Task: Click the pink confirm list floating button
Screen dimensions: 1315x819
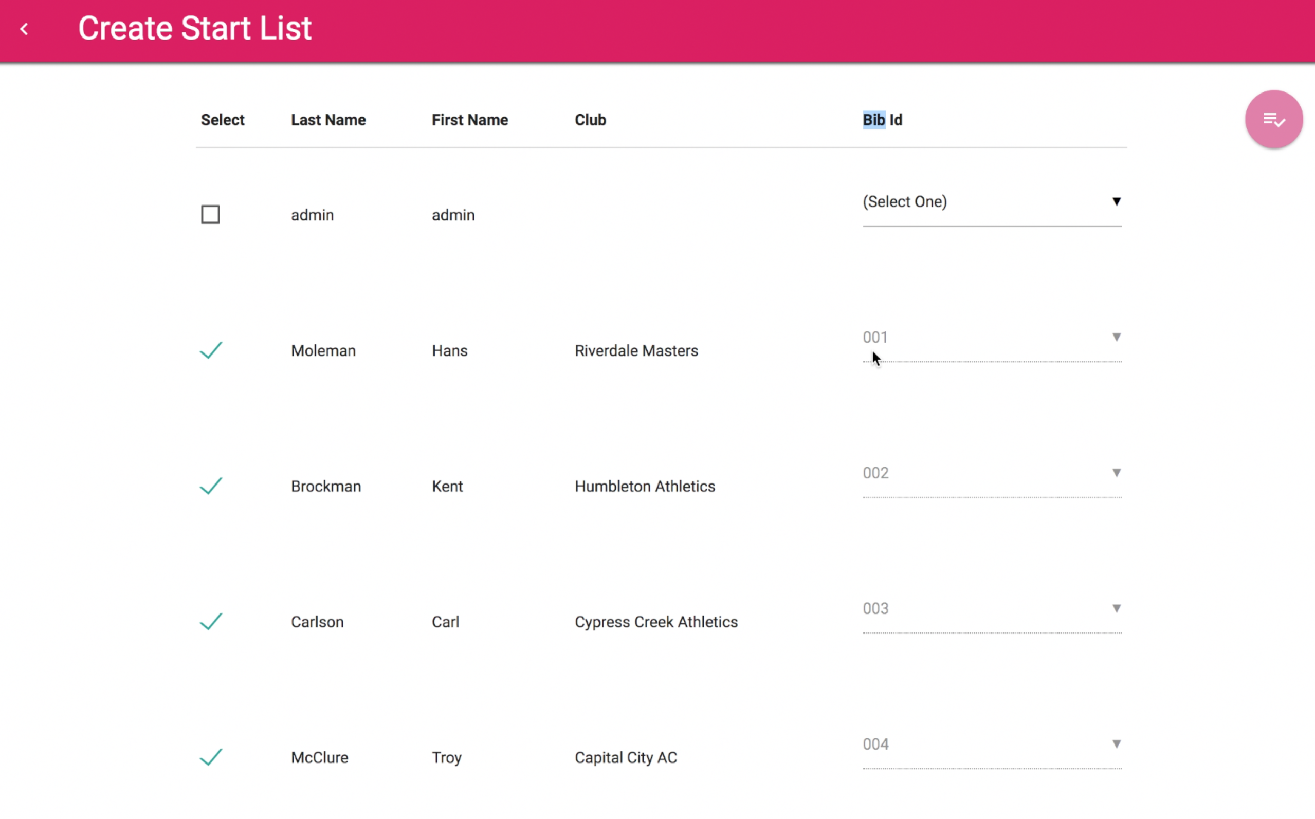Action: coord(1273,119)
